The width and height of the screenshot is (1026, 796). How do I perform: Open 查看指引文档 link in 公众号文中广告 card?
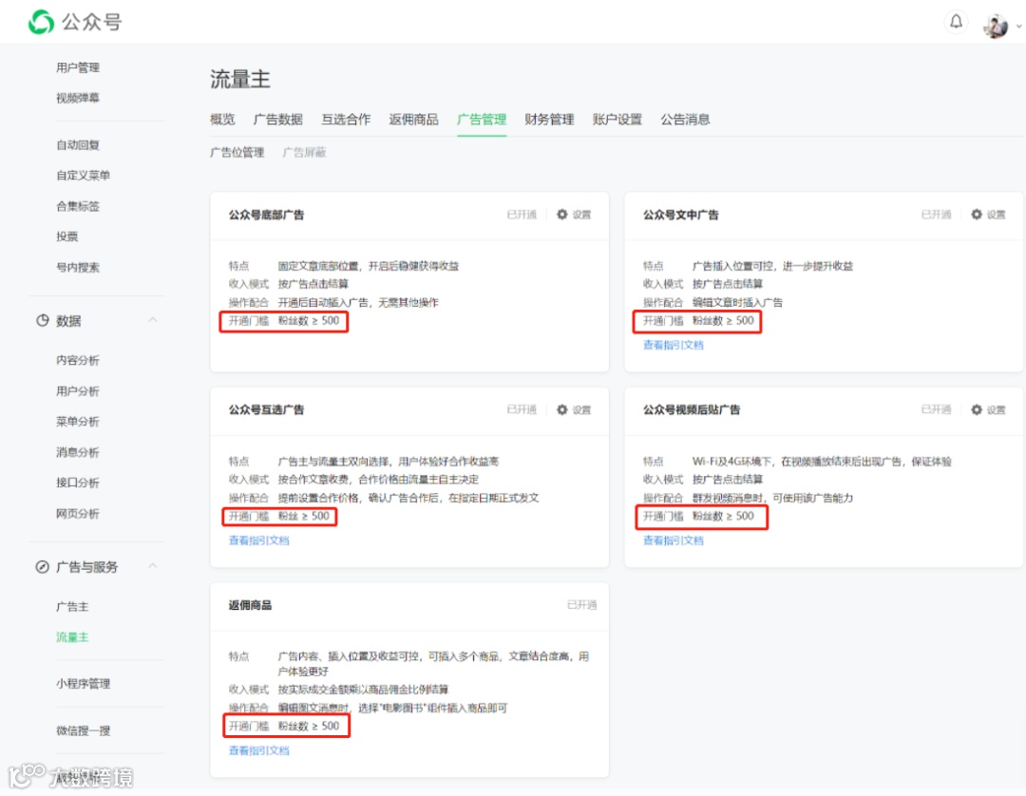[x=674, y=345]
